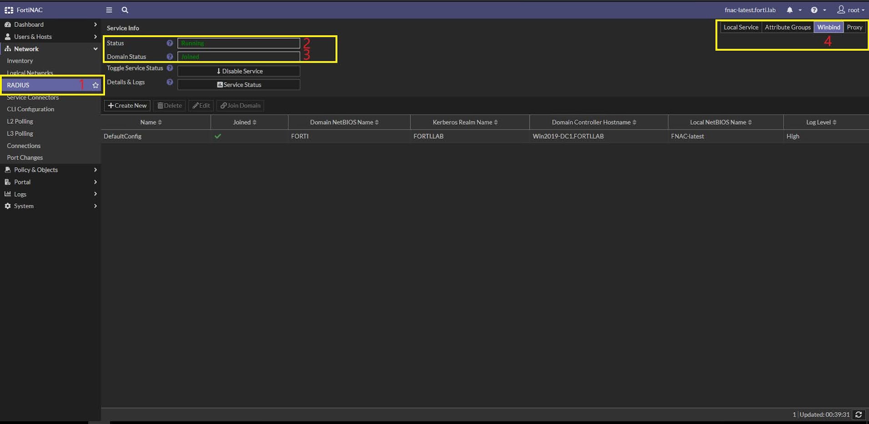Viewport: 869px width, 424px height.
Task: Switch to the Local Service tab
Action: coord(741,27)
